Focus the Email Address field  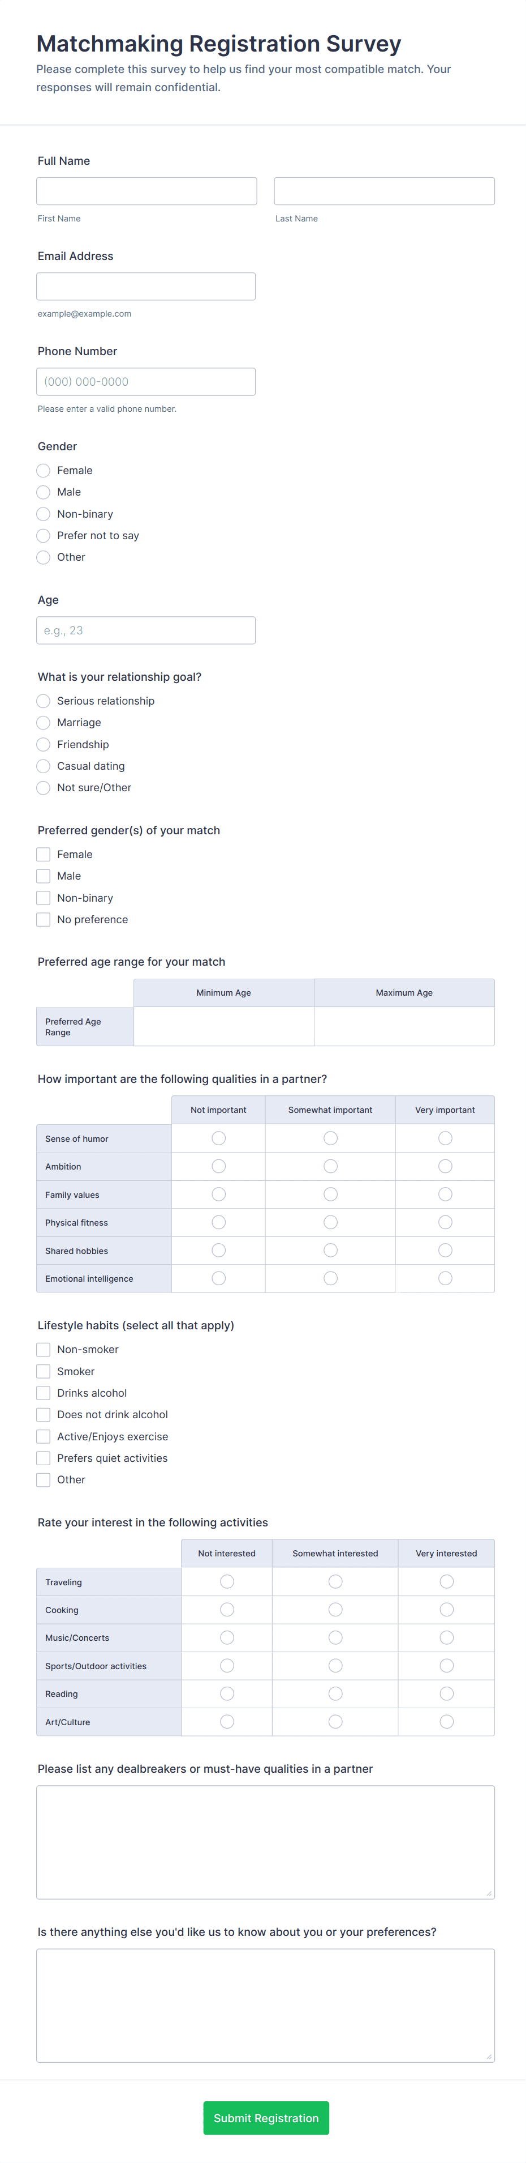[146, 287]
